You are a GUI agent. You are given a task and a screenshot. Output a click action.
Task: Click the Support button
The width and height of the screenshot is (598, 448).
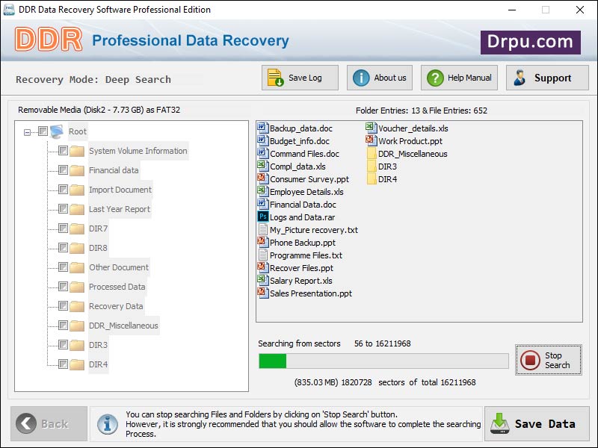pos(547,78)
